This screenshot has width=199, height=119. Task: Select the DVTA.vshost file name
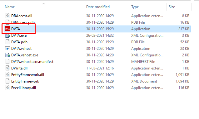[21, 49]
